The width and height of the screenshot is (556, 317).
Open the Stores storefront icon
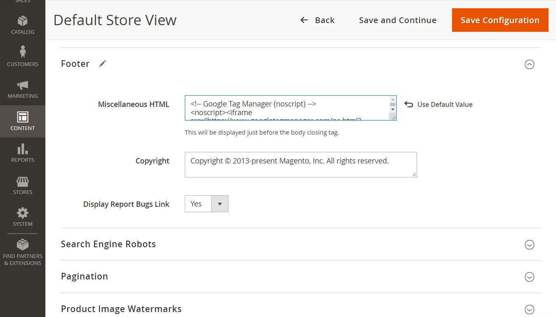23,181
